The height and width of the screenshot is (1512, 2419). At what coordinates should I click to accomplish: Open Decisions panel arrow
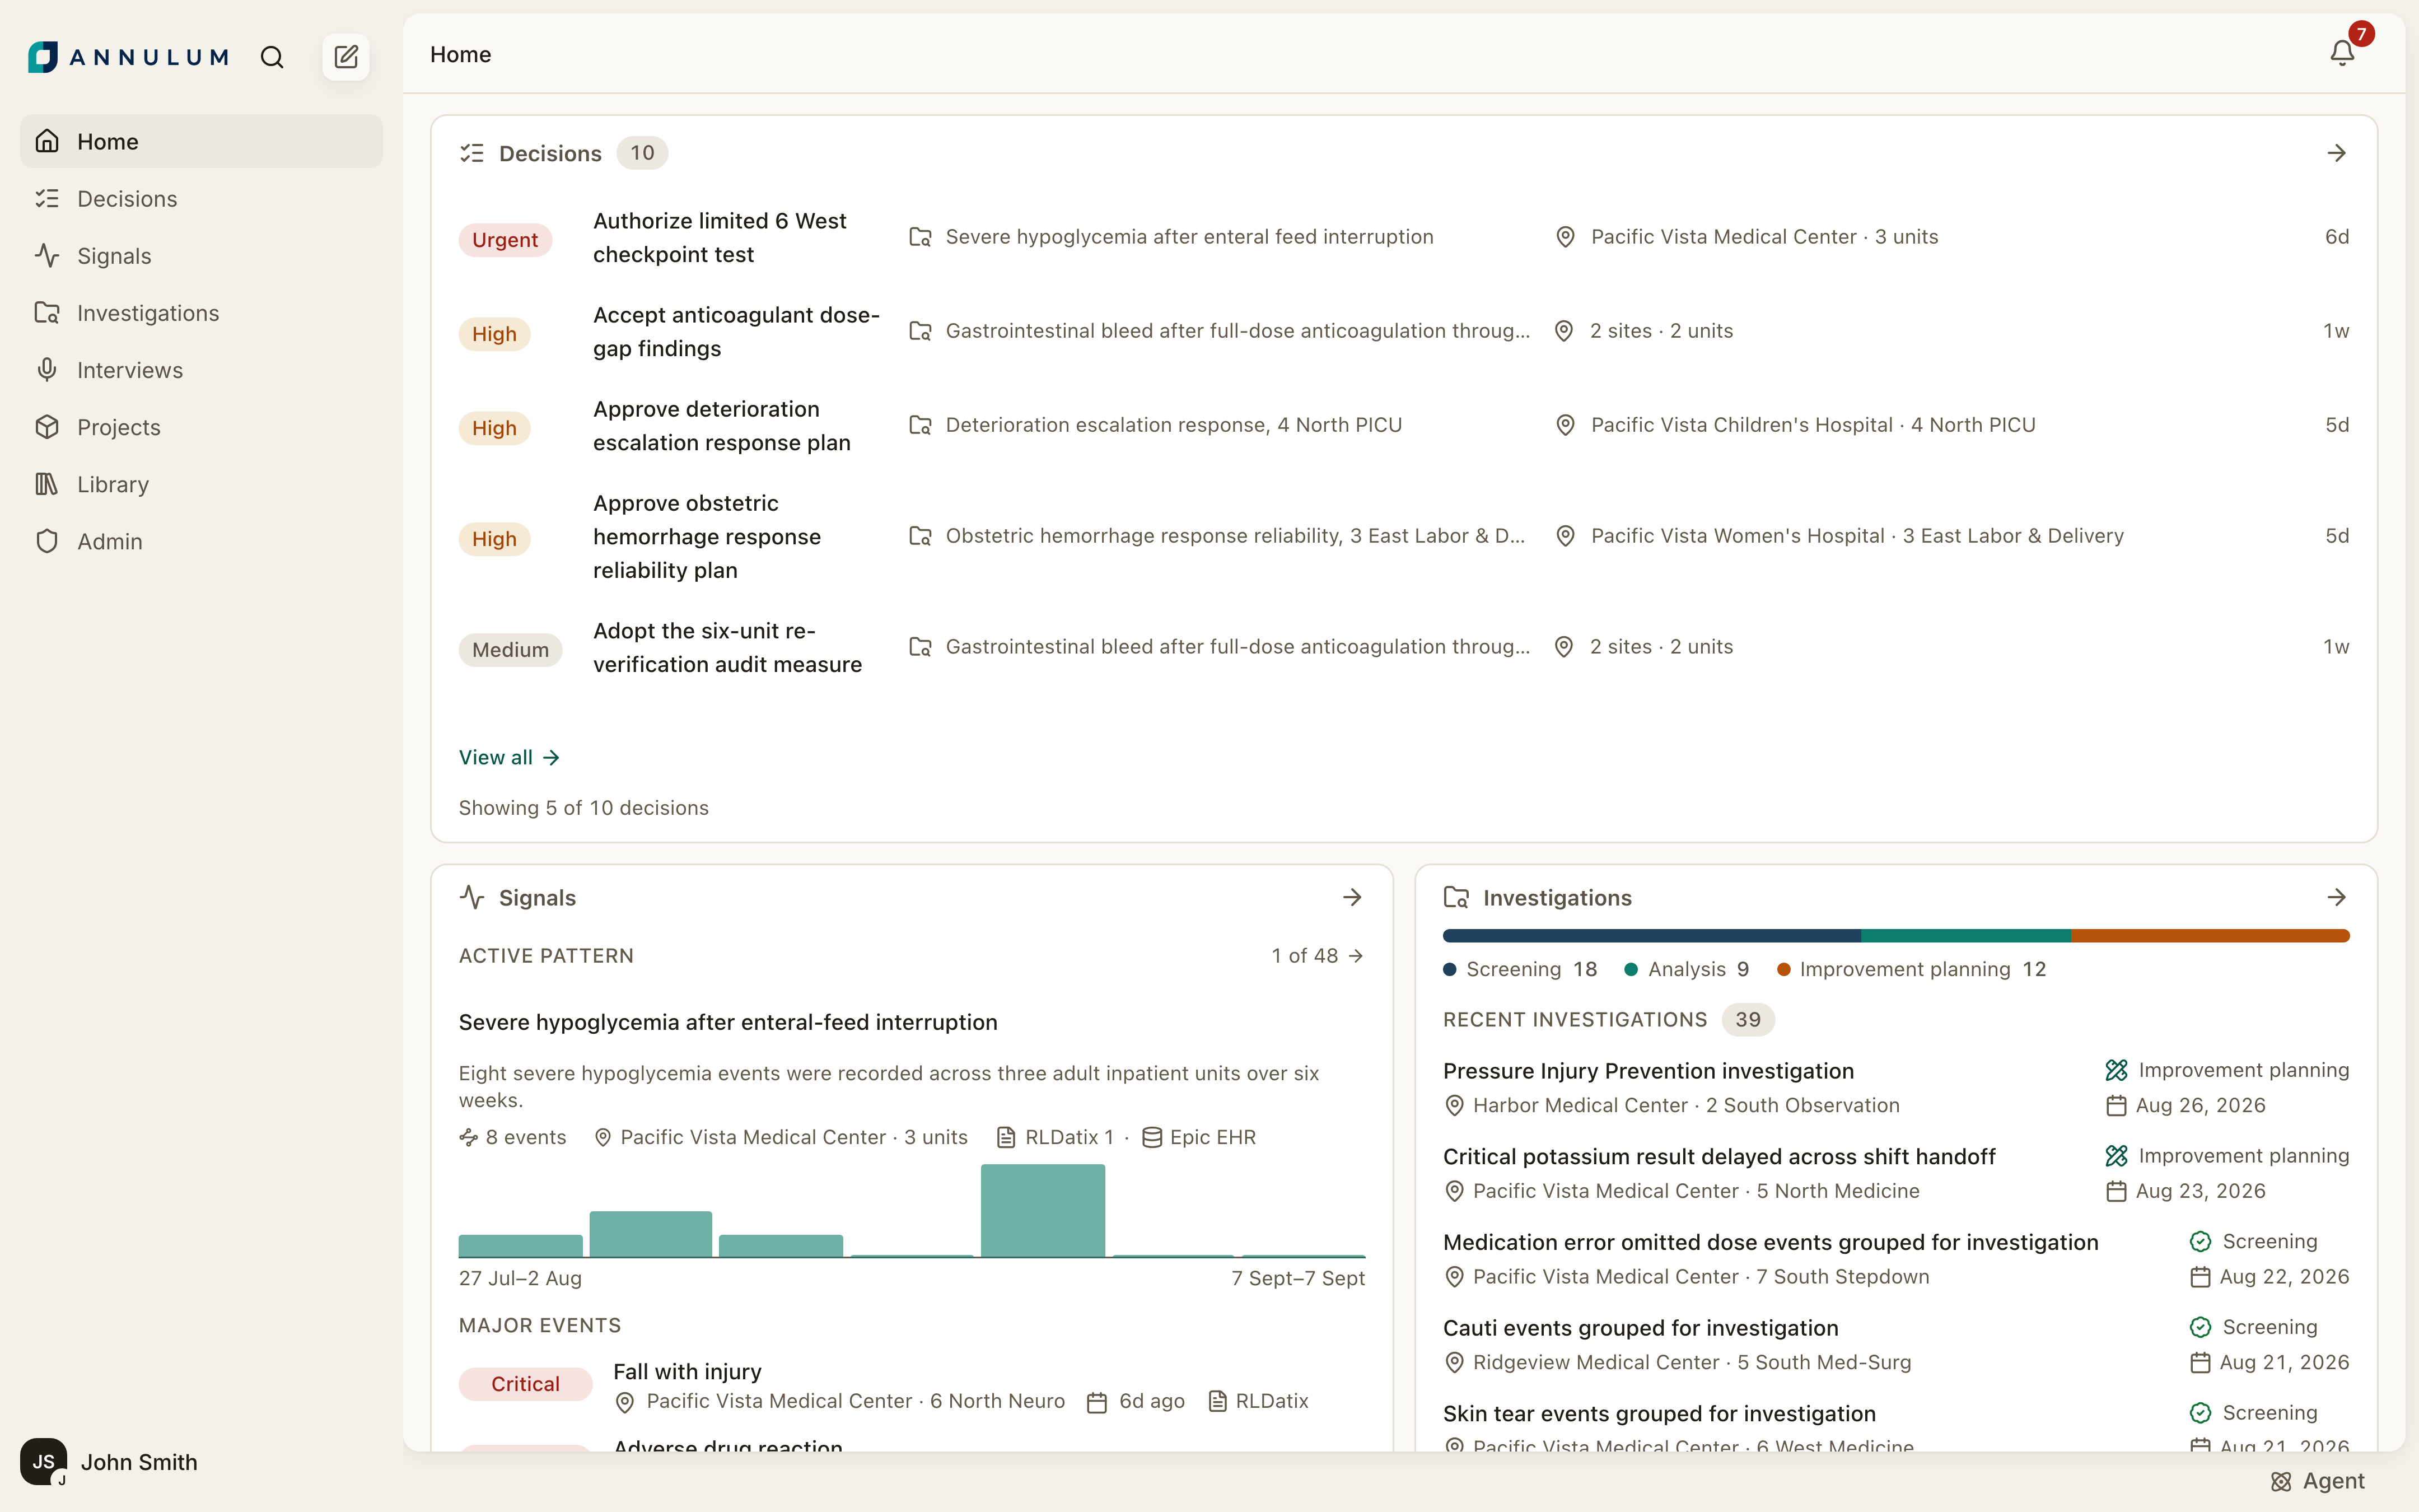[2336, 153]
